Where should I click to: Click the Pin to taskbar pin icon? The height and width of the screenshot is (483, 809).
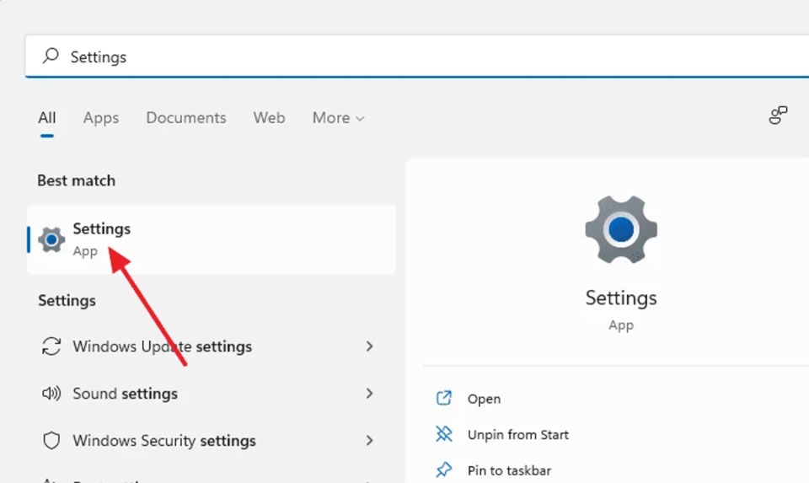[444, 470]
